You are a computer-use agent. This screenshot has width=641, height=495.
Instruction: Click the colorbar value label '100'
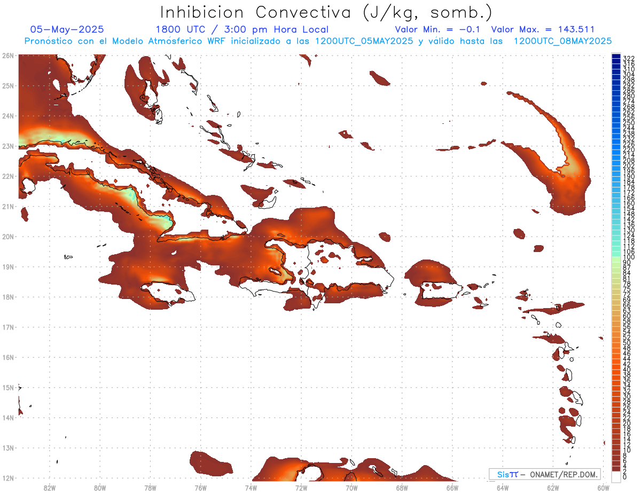click(x=629, y=257)
